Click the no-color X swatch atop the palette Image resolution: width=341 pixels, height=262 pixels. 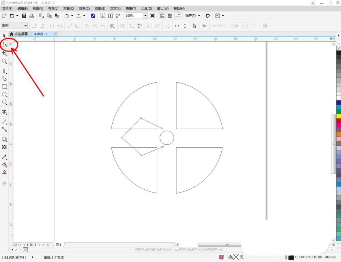tap(339, 48)
